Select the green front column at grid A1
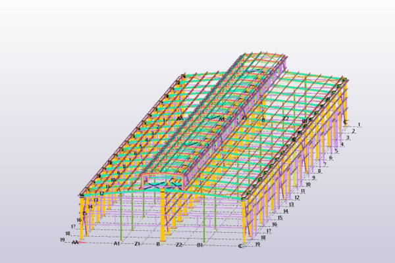The height and width of the screenshot is (263, 395). tap(121, 216)
